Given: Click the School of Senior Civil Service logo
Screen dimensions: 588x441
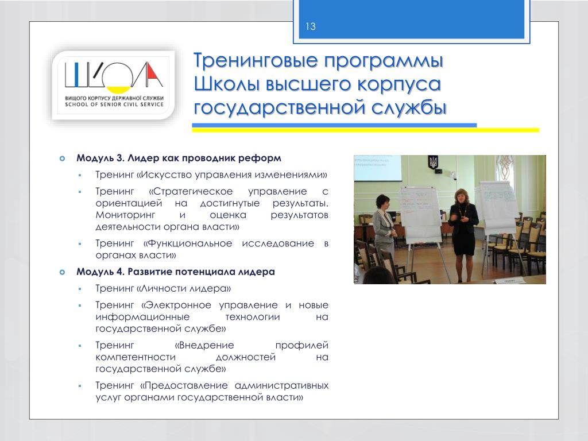Looking at the screenshot, I should click(x=114, y=85).
